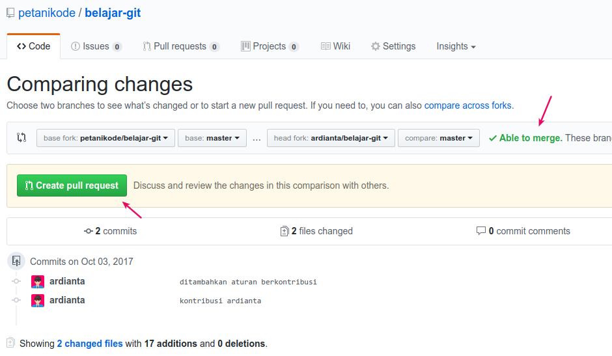Open head fork ardianta/belajar-git dropdown

tap(331, 138)
